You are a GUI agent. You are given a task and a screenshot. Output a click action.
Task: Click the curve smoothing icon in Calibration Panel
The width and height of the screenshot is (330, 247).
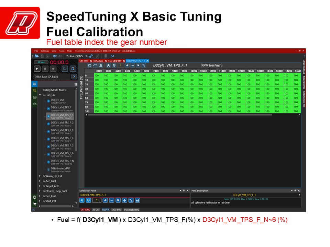pos(137,200)
